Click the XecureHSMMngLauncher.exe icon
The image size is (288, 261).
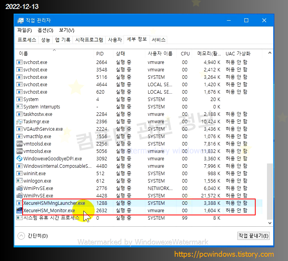pos(19,203)
